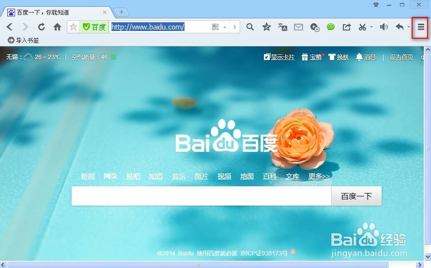431x268 pixels.
Task: Open the 图片 link
Action: 201,176
